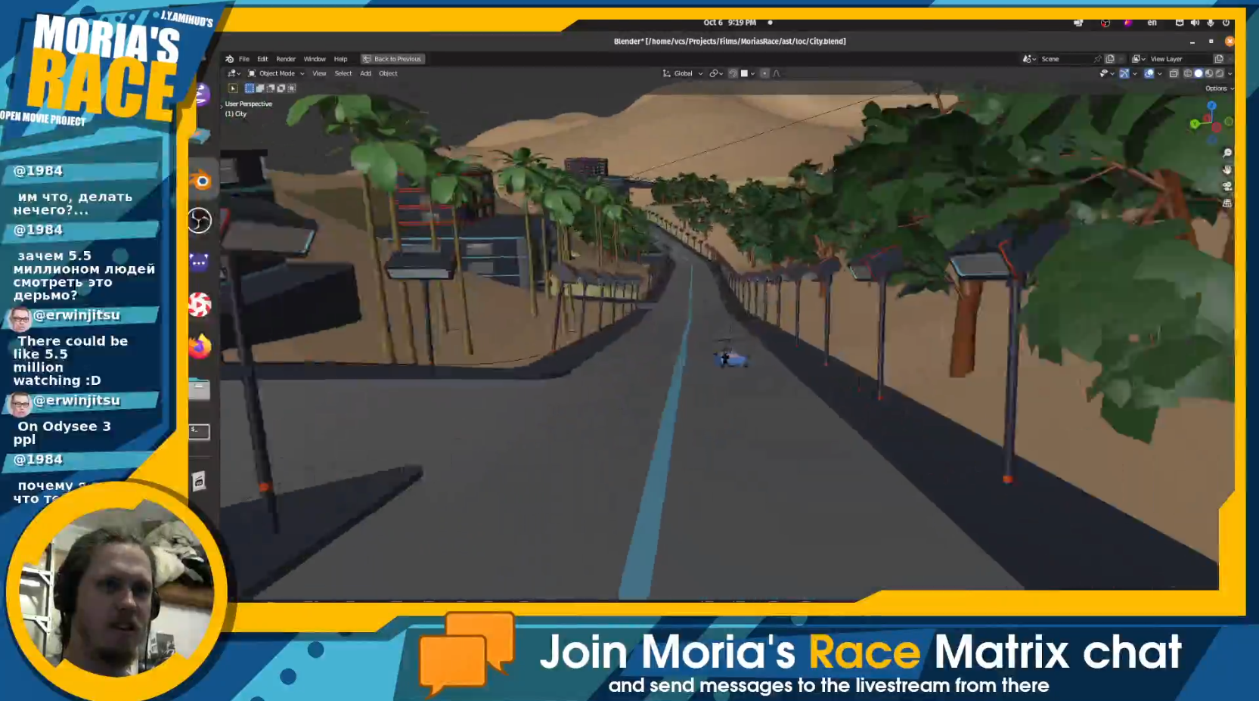Screen dimensions: 1259x701
Task: Switch to solid viewport shading
Action: (1199, 73)
